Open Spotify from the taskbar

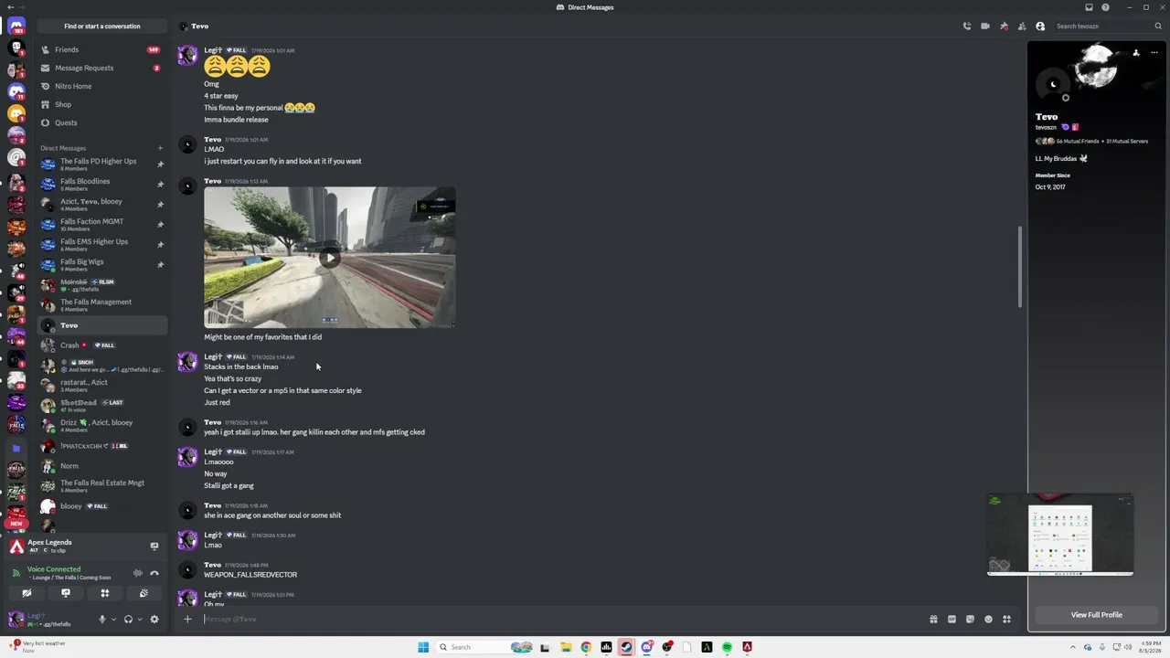click(x=727, y=647)
